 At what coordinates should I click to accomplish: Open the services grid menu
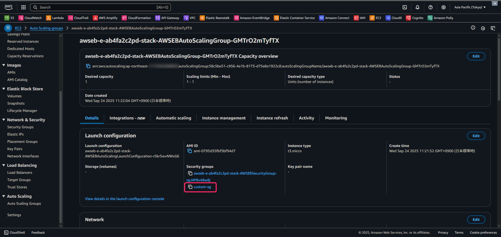pyautogui.click(x=23, y=7)
